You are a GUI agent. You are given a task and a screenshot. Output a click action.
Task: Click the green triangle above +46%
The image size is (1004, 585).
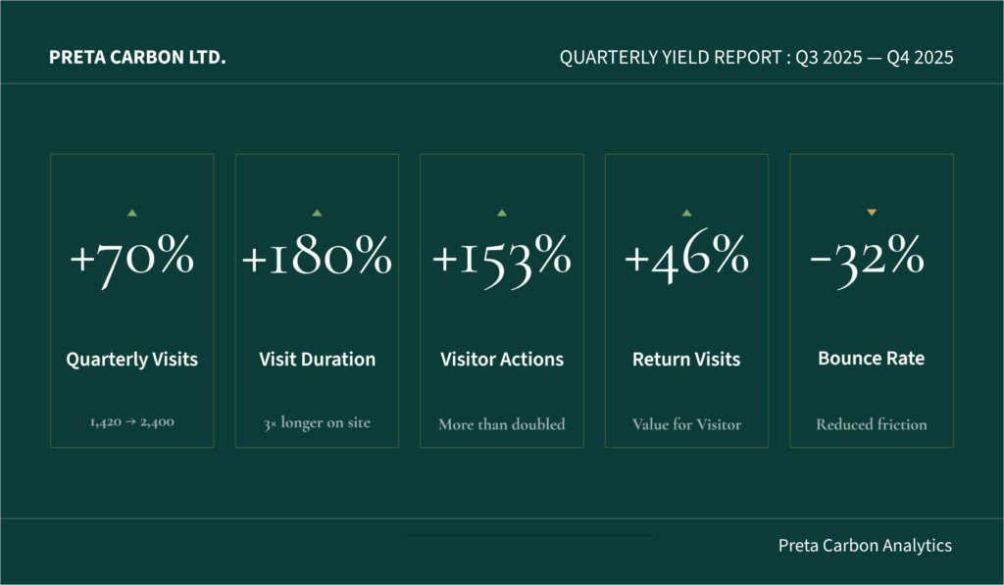(686, 213)
